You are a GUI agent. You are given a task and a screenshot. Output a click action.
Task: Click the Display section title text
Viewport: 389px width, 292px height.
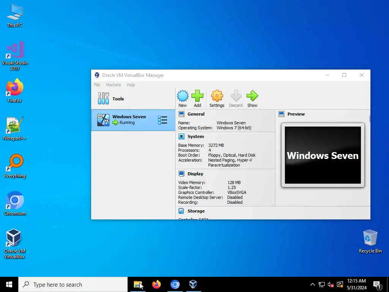195,173
